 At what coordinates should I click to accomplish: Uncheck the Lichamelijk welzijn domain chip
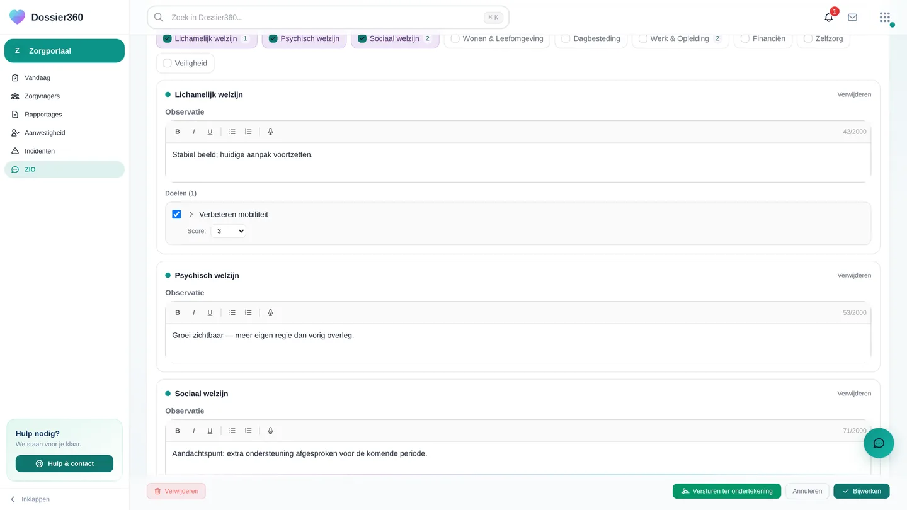coord(207,38)
